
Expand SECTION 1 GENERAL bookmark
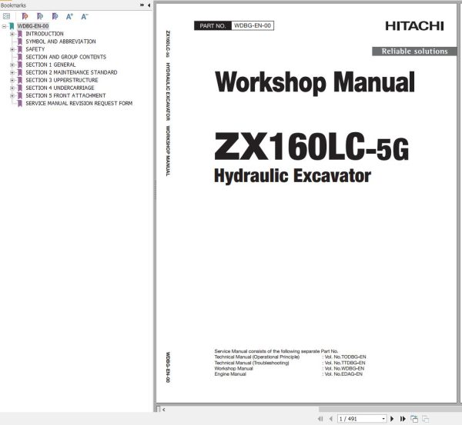[x=12, y=65]
